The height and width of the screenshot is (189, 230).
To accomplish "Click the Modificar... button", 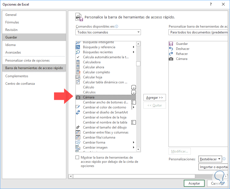I will coord(180,151).
